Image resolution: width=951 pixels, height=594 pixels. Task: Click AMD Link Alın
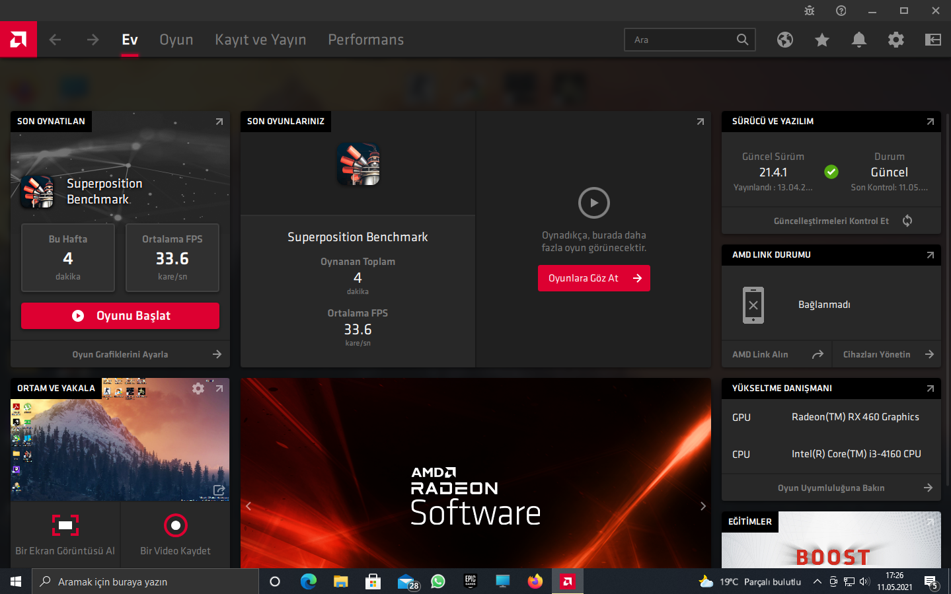click(777, 354)
